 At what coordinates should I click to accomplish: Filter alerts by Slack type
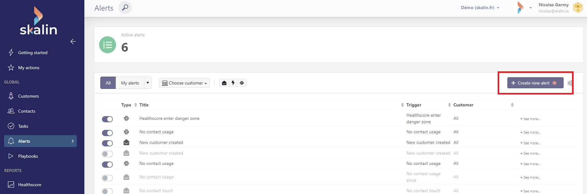(x=242, y=83)
